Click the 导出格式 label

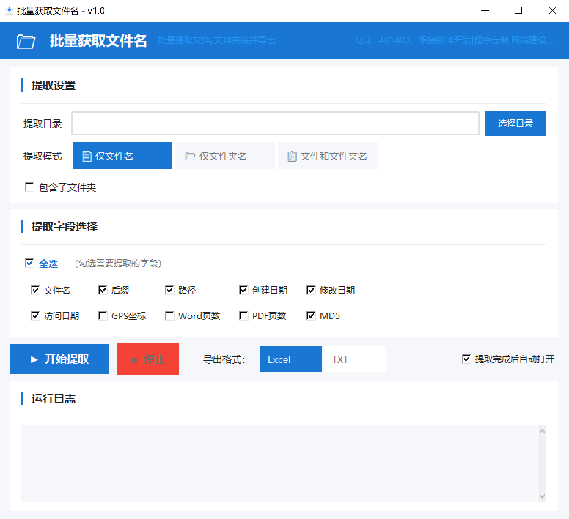[224, 359]
